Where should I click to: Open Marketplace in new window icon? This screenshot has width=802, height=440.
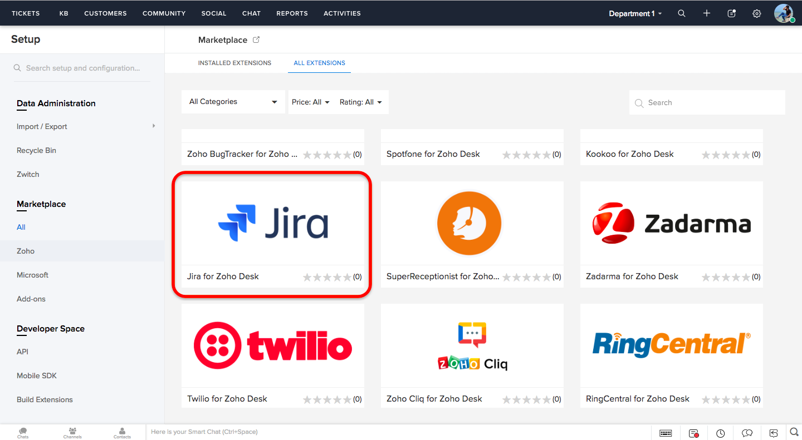[256, 40]
